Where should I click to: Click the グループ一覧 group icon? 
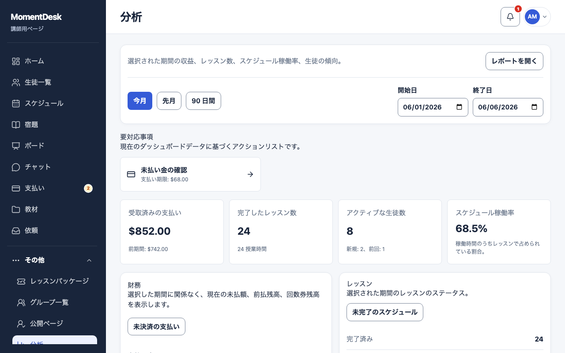pyautogui.click(x=21, y=303)
